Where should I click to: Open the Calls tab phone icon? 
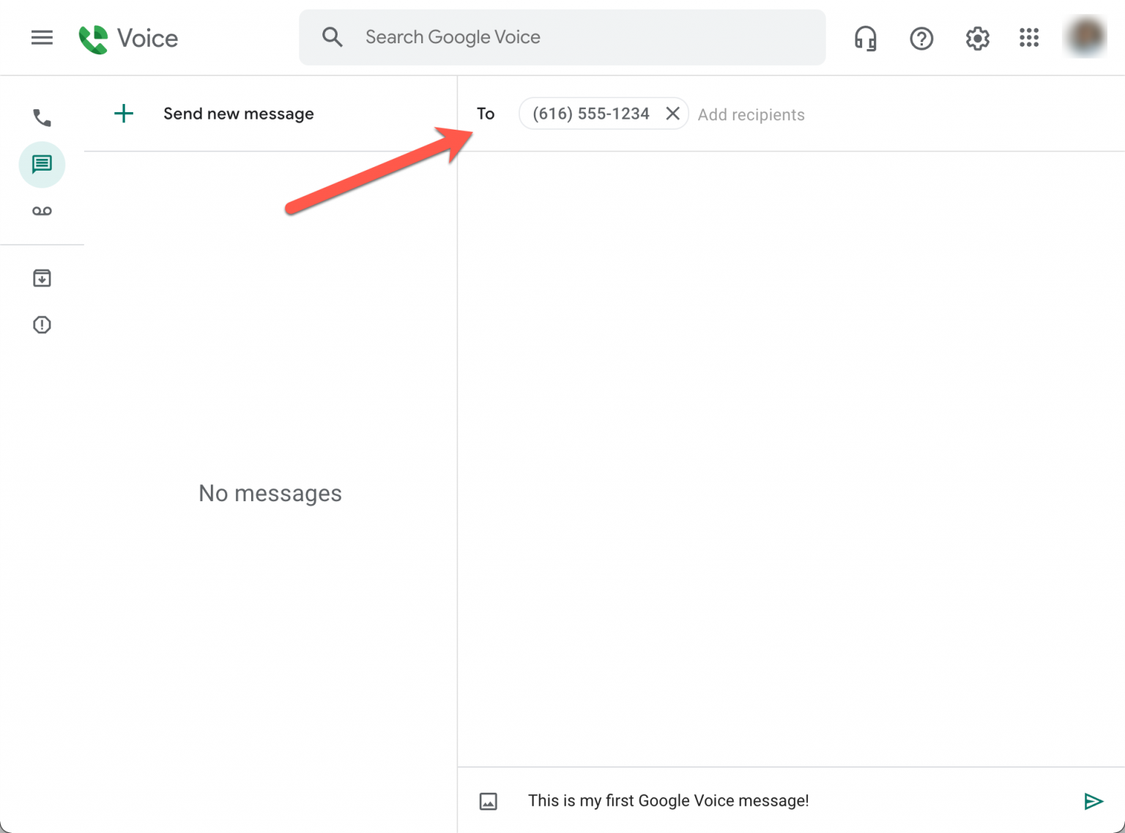point(42,116)
